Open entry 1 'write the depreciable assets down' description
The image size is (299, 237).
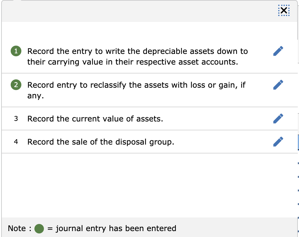(137, 56)
